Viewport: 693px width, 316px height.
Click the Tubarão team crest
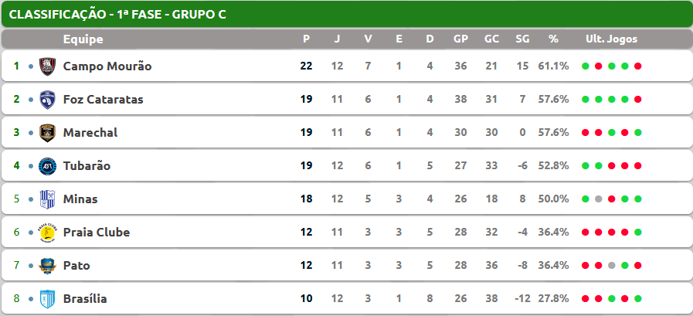pos(47,166)
